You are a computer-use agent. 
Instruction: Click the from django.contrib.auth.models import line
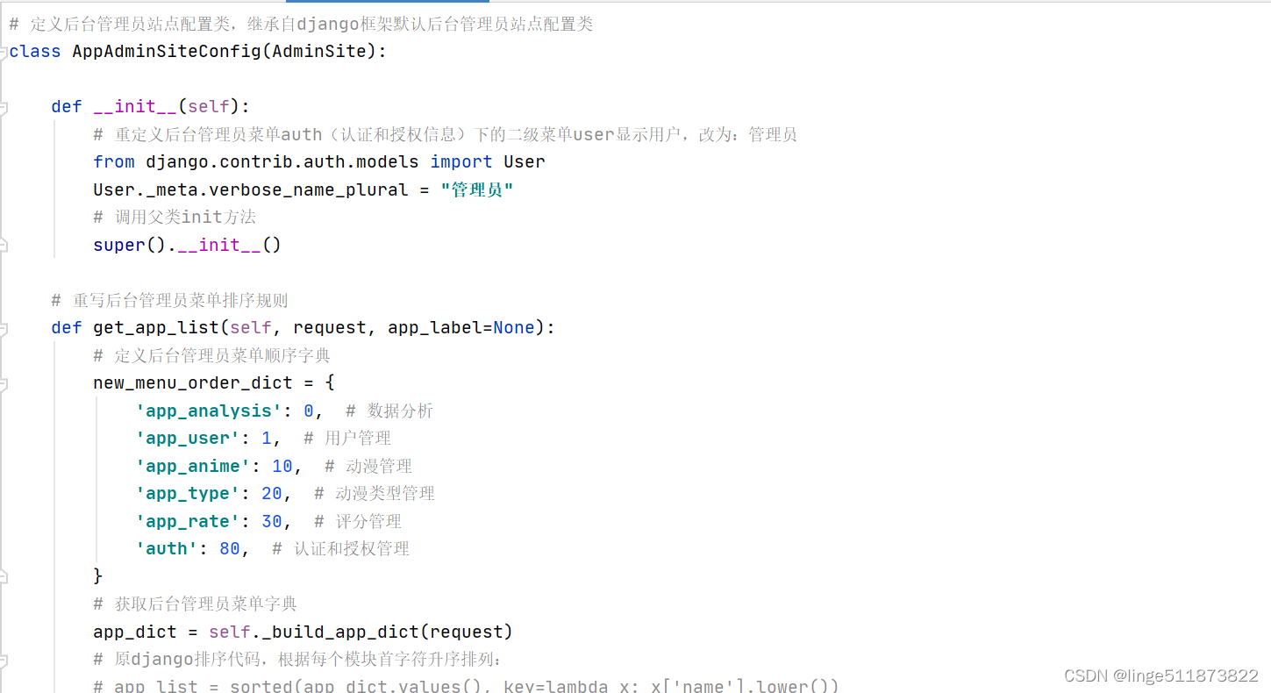coord(319,162)
